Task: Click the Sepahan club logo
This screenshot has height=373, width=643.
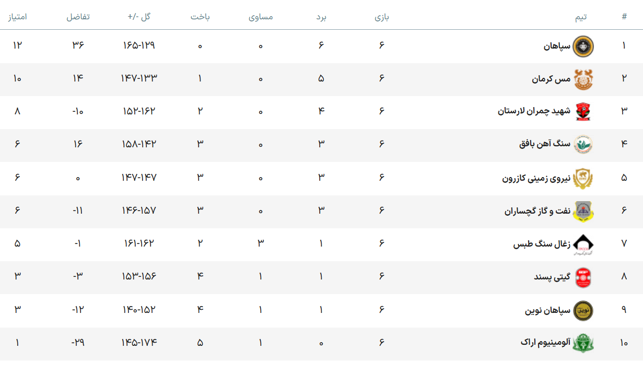Action: (x=583, y=46)
